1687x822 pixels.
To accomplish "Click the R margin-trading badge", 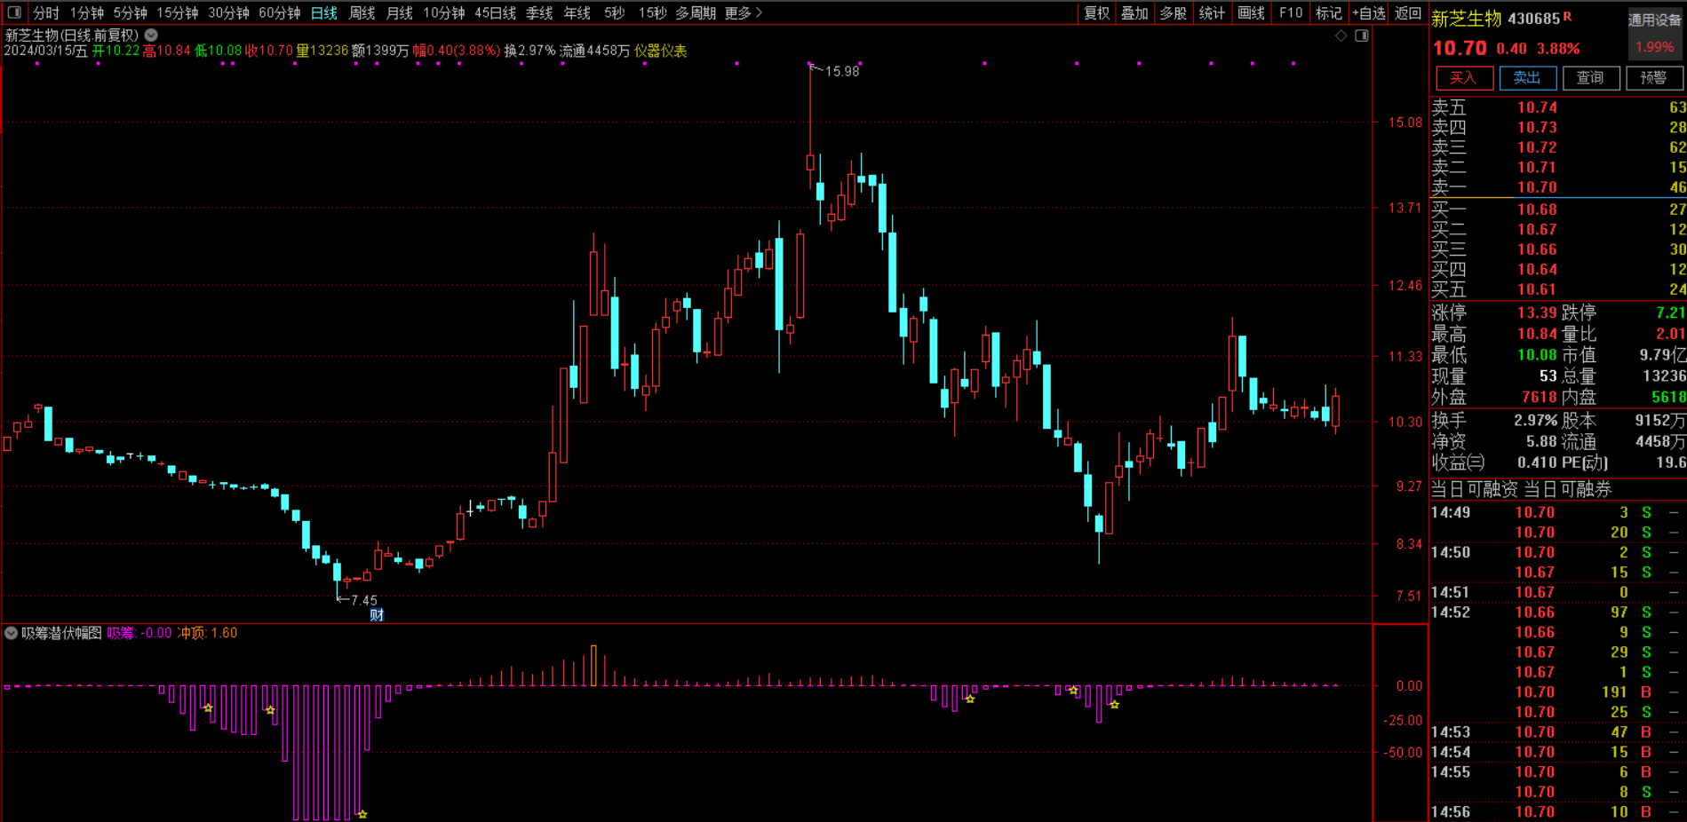I will 1567,16.
